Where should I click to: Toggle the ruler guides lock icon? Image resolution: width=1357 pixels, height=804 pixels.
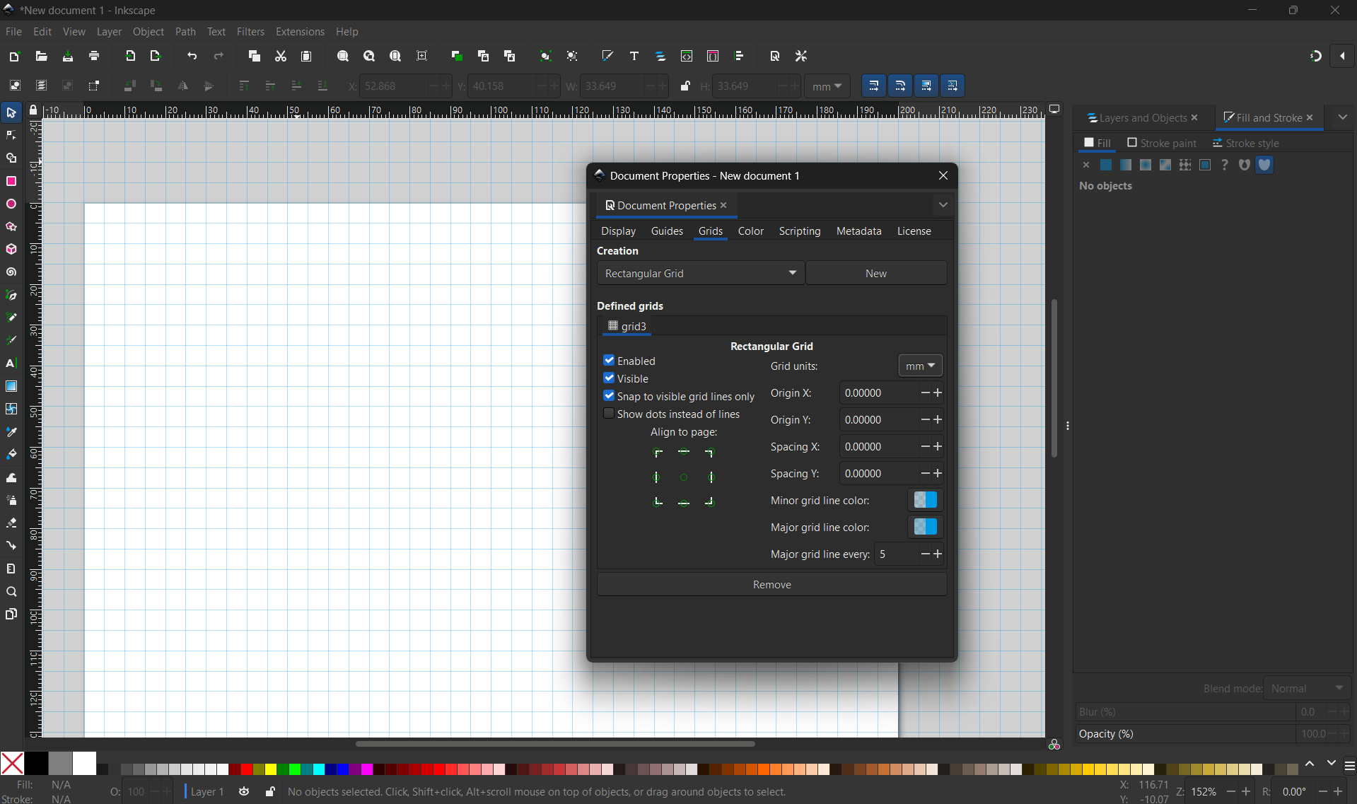pos(33,110)
